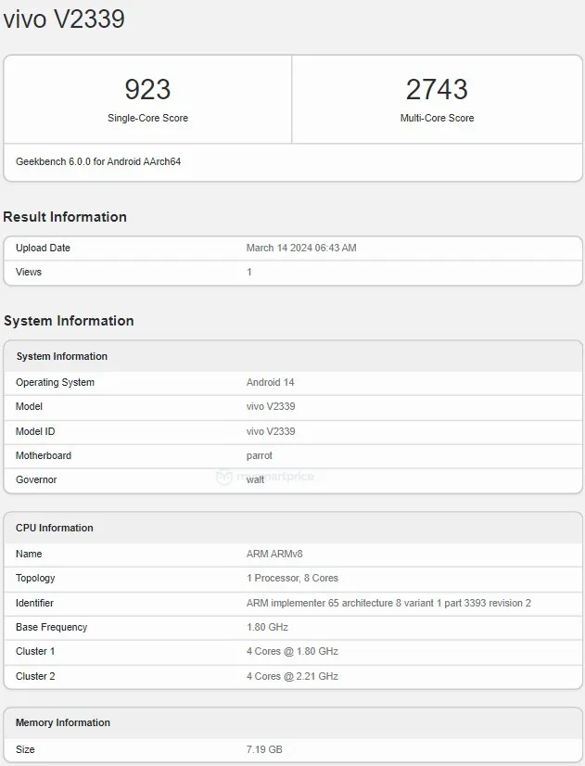
Task: Select the ARM ARMv8 name value
Action: click(274, 554)
